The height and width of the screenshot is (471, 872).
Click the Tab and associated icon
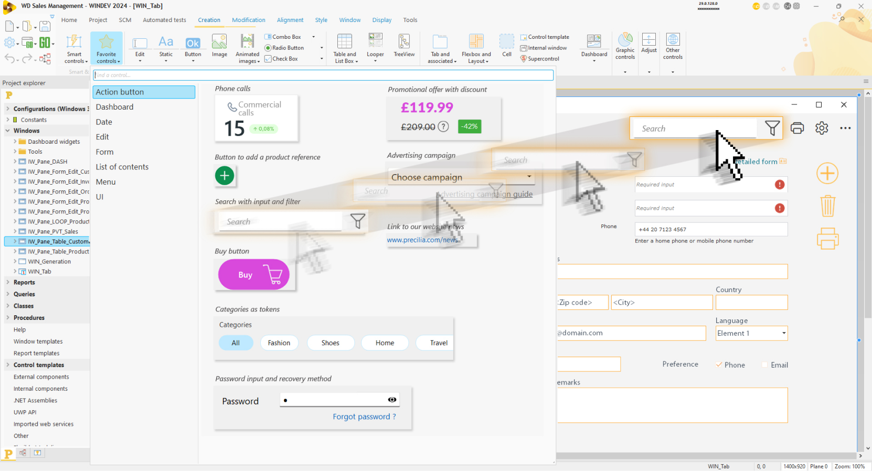pyautogui.click(x=440, y=42)
